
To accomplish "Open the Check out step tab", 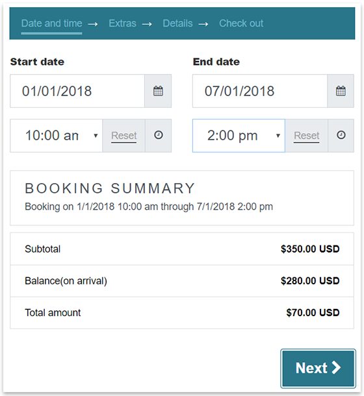I will pyautogui.click(x=241, y=23).
